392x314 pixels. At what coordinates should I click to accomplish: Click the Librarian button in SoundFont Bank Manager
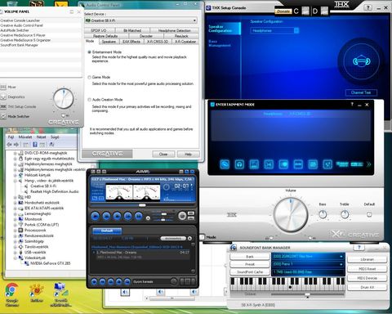(367, 259)
